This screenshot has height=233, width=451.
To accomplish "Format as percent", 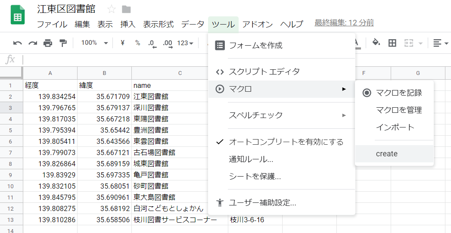I will point(137,43).
